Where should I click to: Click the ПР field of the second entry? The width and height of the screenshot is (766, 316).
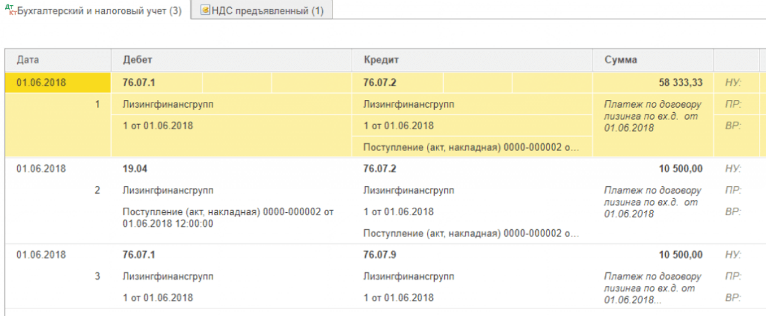pyautogui.click(x=733, y=190)
